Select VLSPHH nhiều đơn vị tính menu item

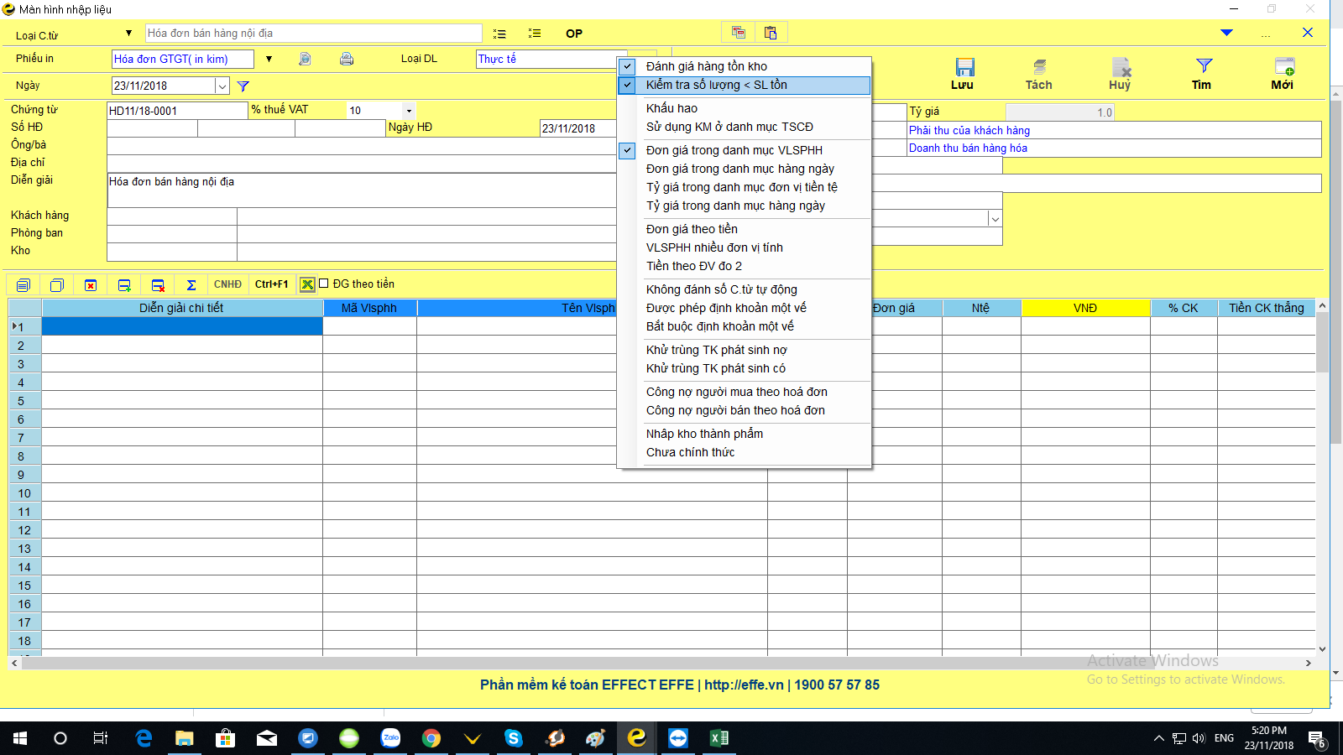(x=744, y=247)
